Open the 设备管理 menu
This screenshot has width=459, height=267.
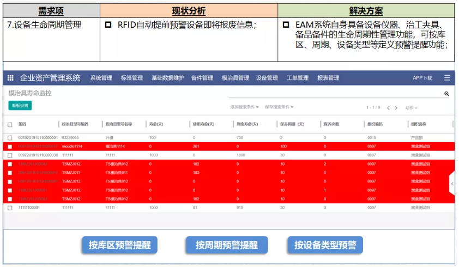click(x=267, y=78)
